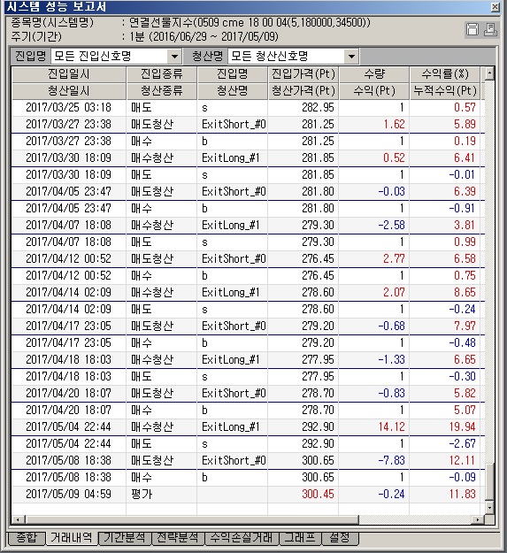Click the 수익률(%) column header
This screenshot has height=553, width=507.
coord(445,74)
